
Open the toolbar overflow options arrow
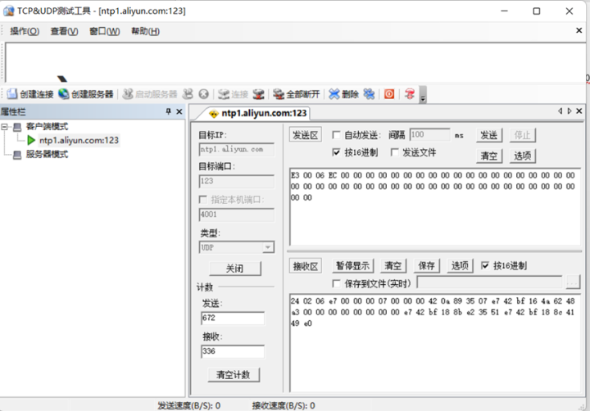(423, 94)
